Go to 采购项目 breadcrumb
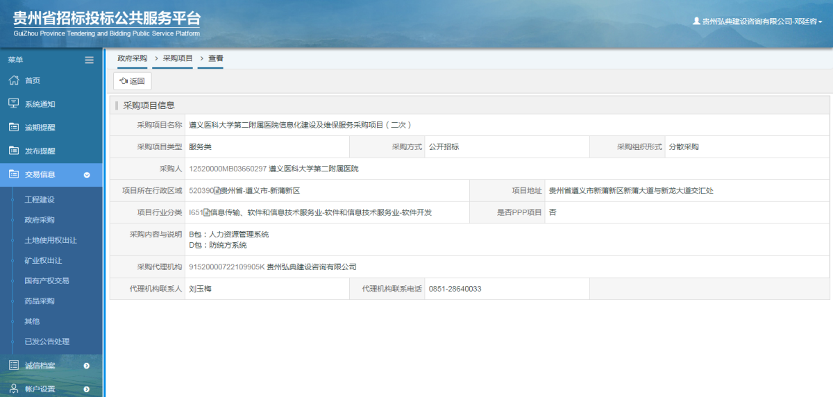Screen dimensions: 833x397 coord(178,58)
